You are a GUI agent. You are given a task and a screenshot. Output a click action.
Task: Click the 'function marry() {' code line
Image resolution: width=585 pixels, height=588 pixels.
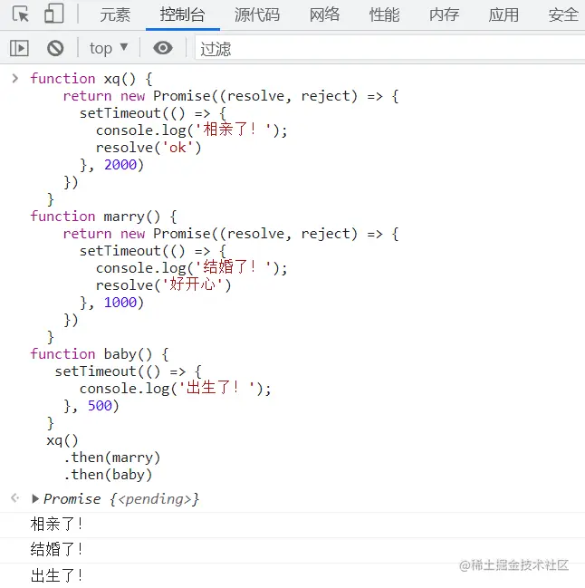103,217
